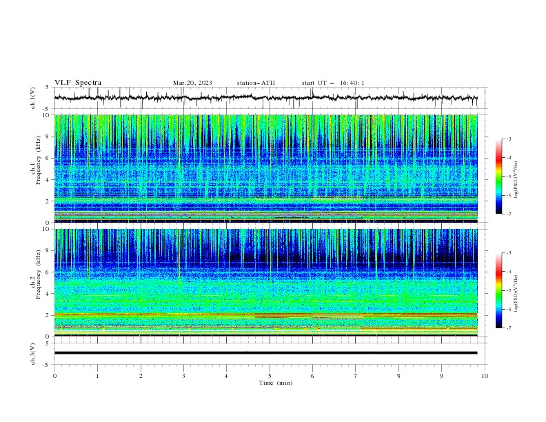
Task: Click the "10" label on the Time axis
Action: pos(485,376)
